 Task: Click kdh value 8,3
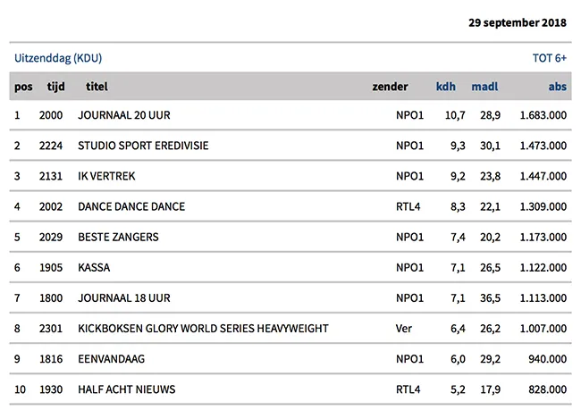coord(458,206)
